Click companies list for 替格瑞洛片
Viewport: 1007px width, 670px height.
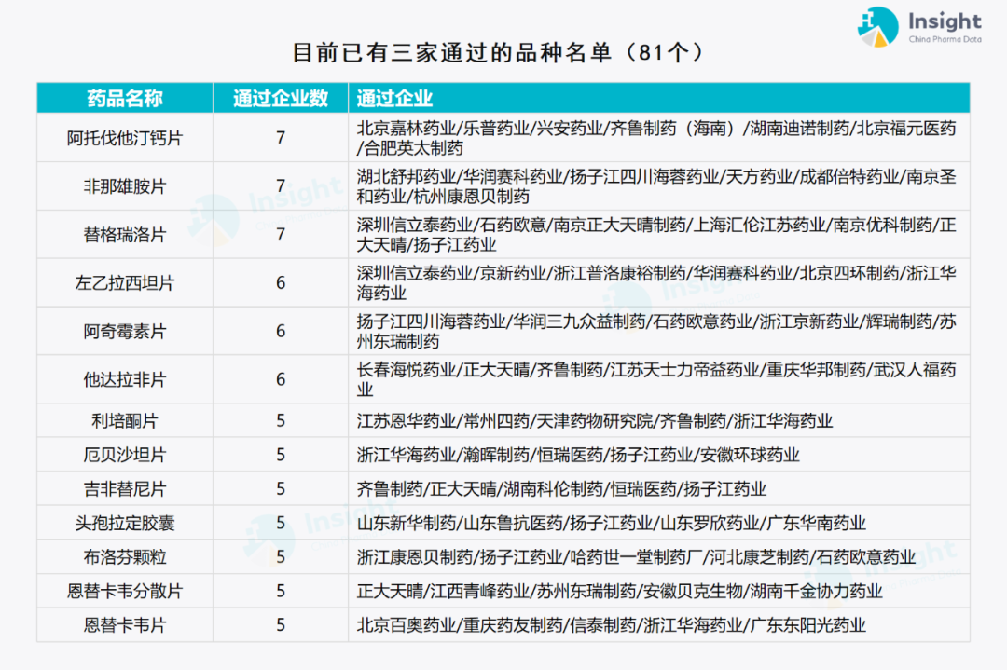click(x=656, y=235)
